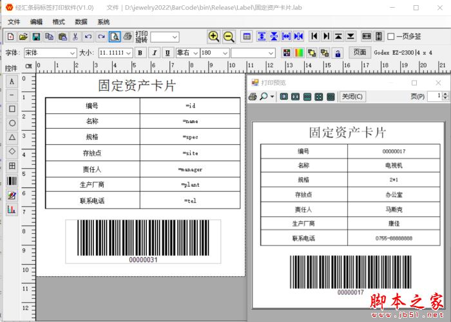Select the circle control tool
This screenshot has width=451, height=322.
pyautogui.click(x=12, y=123)
